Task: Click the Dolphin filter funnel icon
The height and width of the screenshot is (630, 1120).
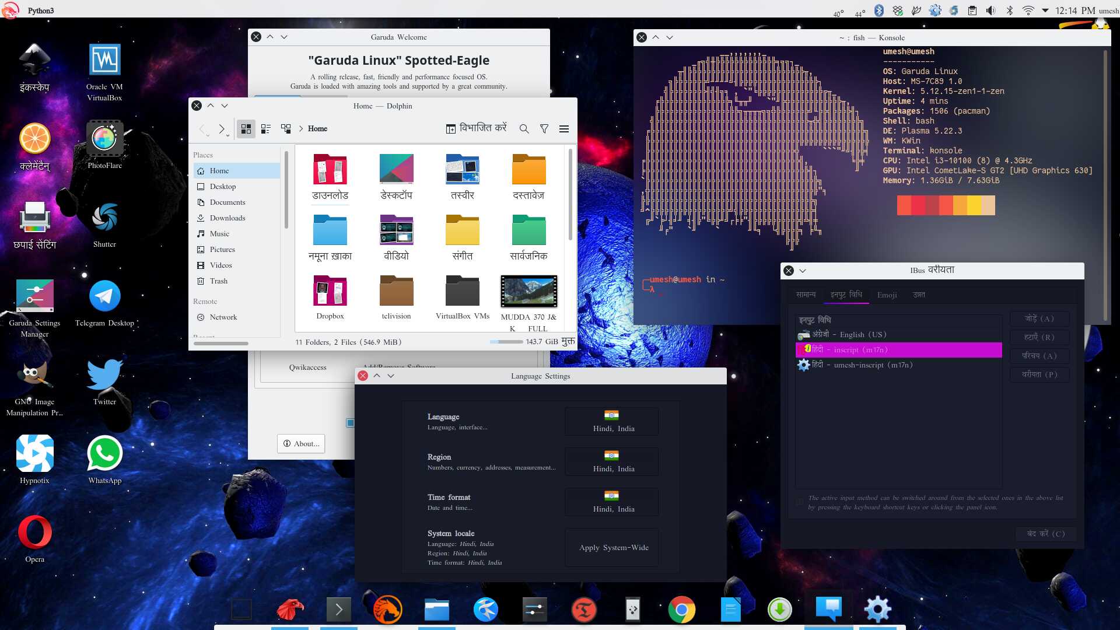Action: 544,129
